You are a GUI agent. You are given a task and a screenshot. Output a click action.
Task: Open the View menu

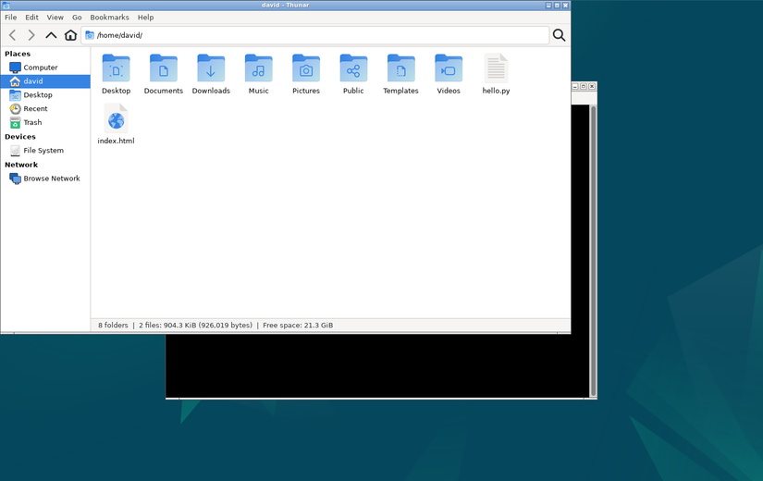55,17
